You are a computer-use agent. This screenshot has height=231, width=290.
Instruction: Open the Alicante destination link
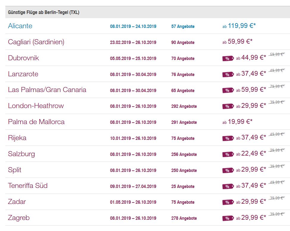click(x=20, y=26)
